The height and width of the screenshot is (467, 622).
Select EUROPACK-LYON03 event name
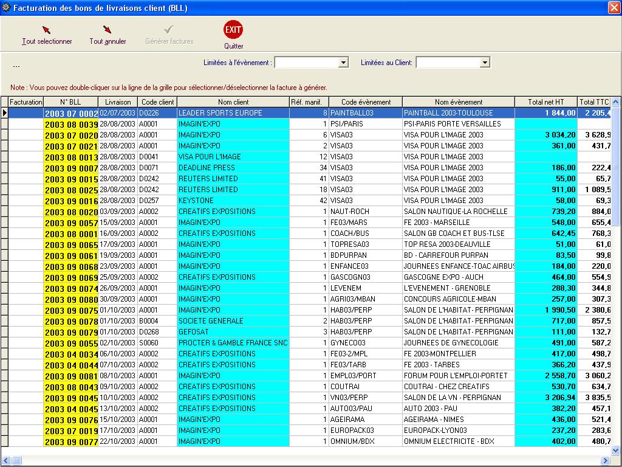(459, 431)
